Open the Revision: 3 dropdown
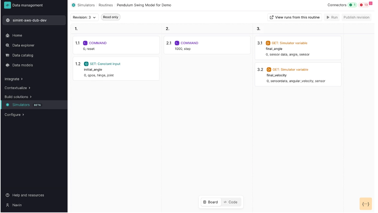Image resolution: width=378 pixels, height=213 pixels. [84, 17]
